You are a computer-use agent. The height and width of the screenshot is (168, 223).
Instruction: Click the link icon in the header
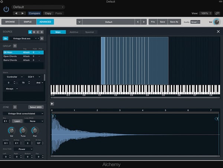[x=217, y=13]
